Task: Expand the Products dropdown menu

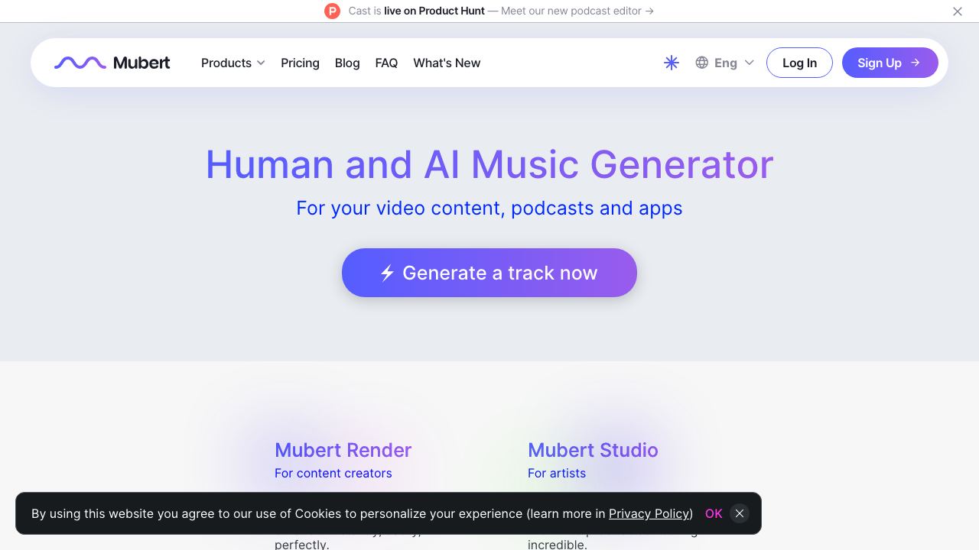Action: pyautogui.click(x=233, y=63)
